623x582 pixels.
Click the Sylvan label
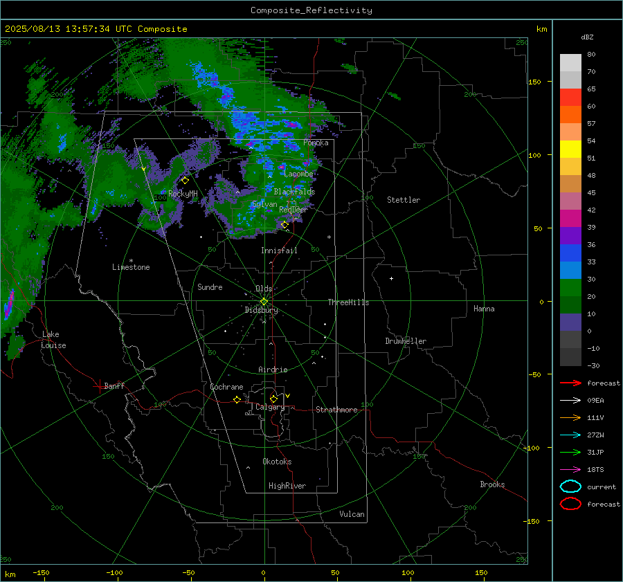point(264,204)
